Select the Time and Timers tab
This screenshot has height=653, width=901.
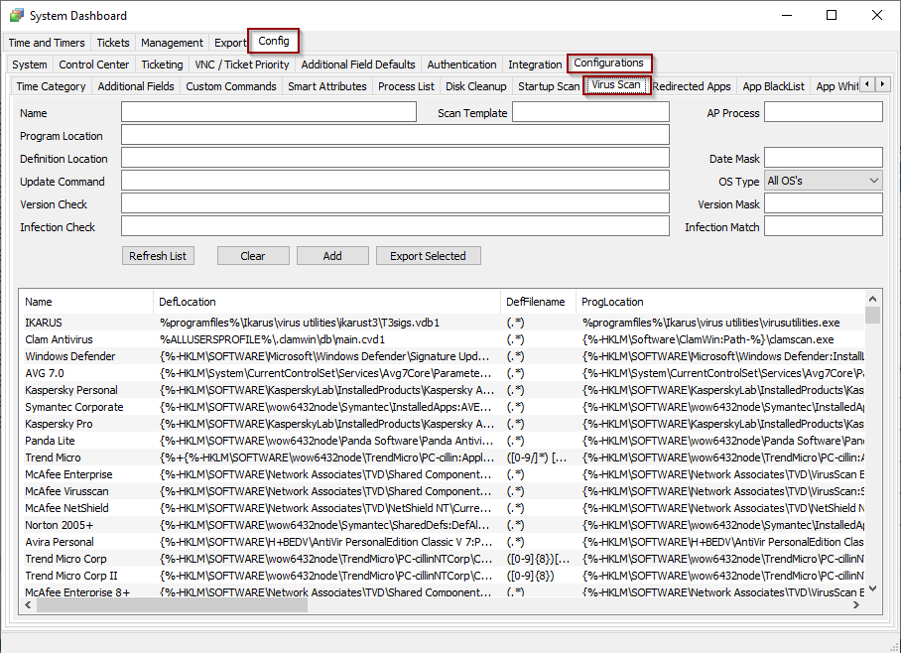pyautogui.click(x=49, y=43)
